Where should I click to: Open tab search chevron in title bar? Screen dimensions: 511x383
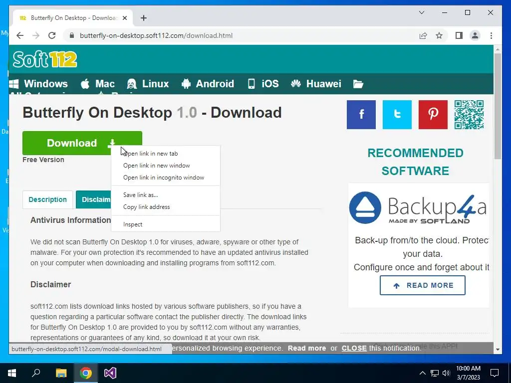(421, 12)
